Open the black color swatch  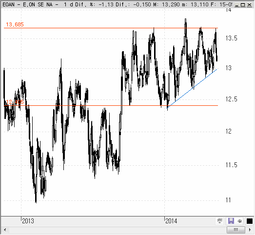pyautogui.click(x=250, y=221)
